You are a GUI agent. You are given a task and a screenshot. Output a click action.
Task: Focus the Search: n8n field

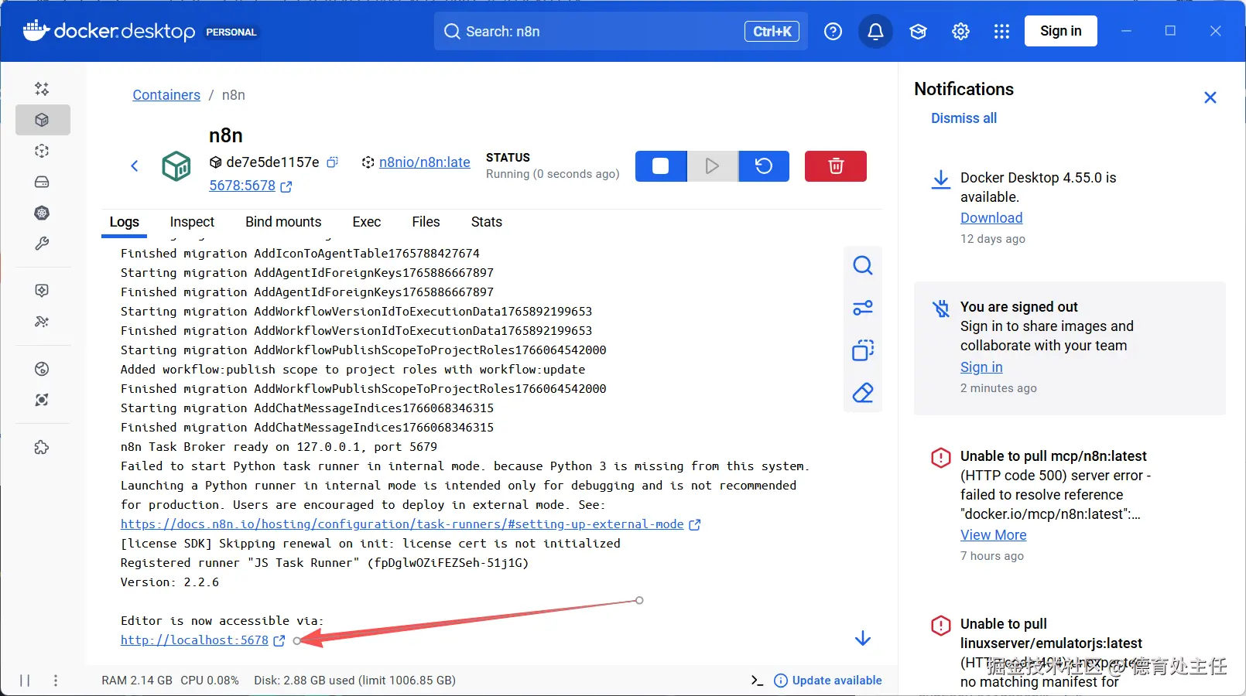[621, 31]
